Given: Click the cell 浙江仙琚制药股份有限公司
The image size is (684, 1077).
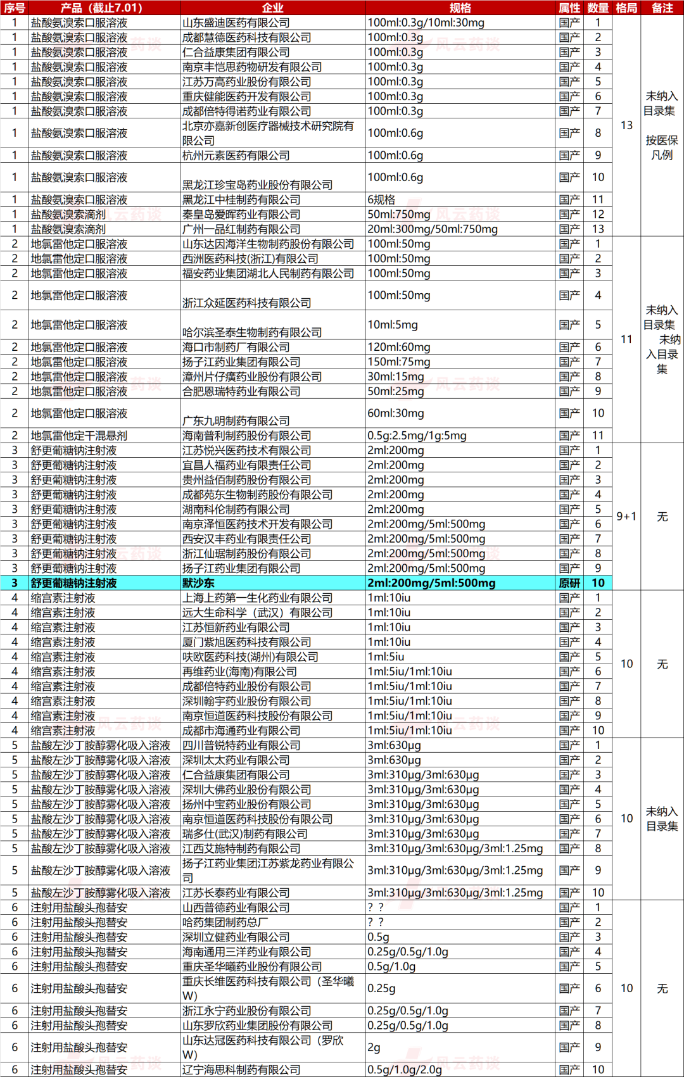Looking at the screenshot, I should (x=273, y=553).
